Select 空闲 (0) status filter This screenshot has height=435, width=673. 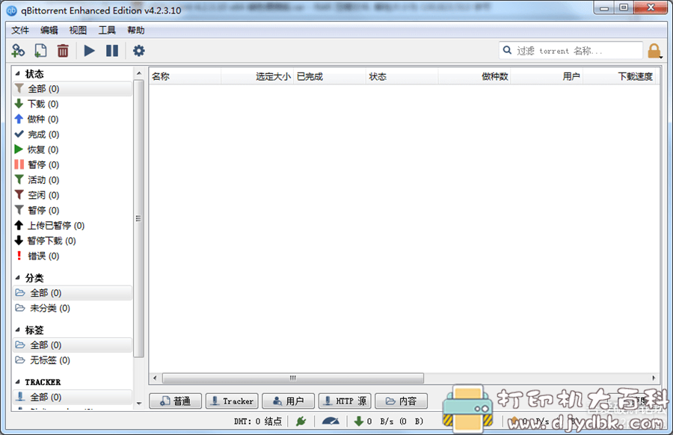[x=73, y=195]
